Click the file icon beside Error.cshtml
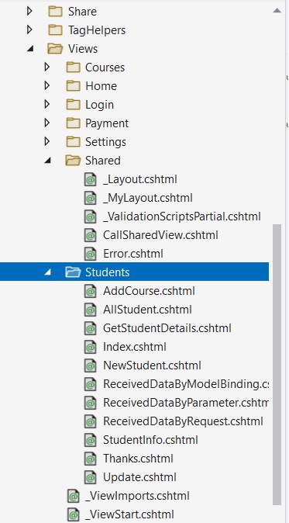This screenshot has width=289, height=523. coord(91,255)
